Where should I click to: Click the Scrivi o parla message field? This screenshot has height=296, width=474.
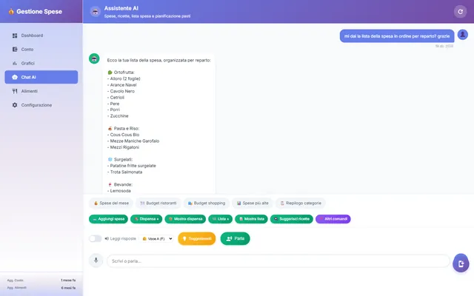click(x=278, y=261)
